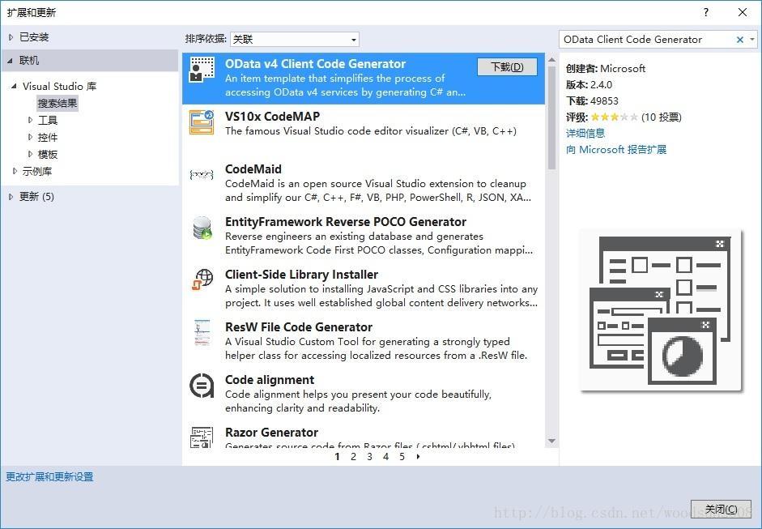Expand the 示例库 tree node

15,171
